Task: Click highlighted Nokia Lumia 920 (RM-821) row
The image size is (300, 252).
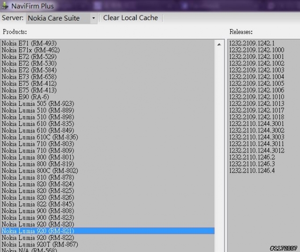Action: [108, 231]
